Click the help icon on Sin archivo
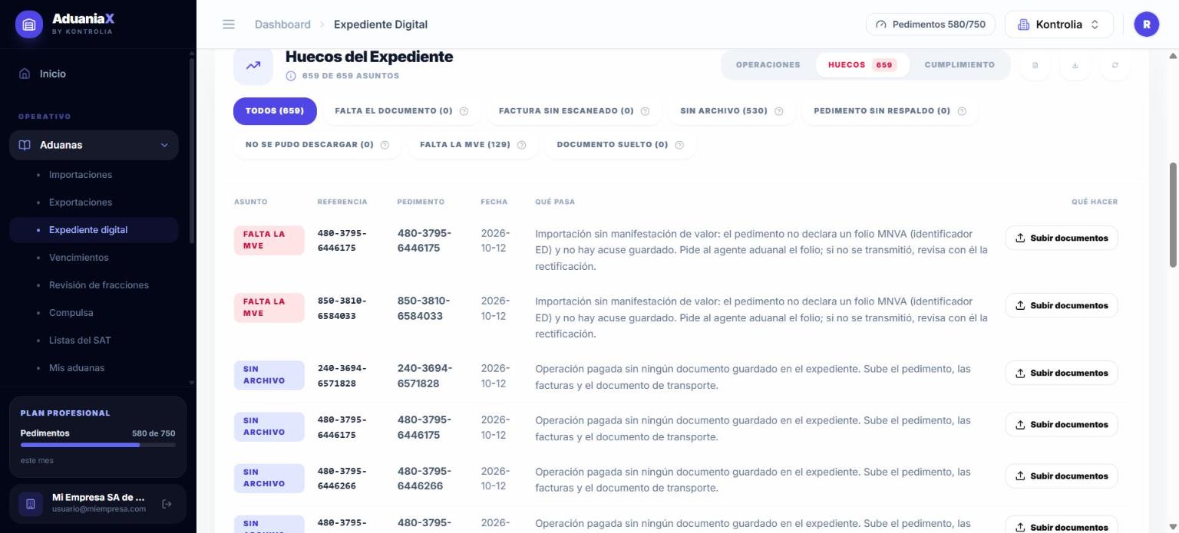Image resolution: width=1179 pixels, height=533 pixels. coord(778,111)
